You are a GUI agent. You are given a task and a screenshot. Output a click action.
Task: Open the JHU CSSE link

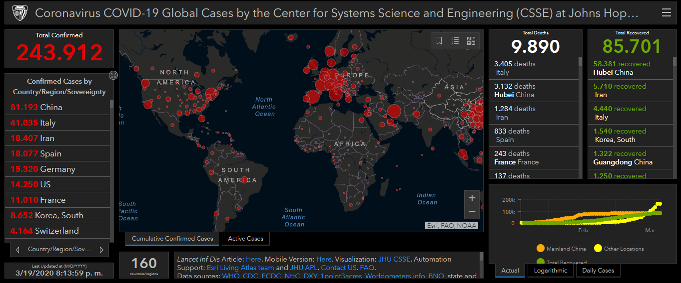[x=394, y=259]
